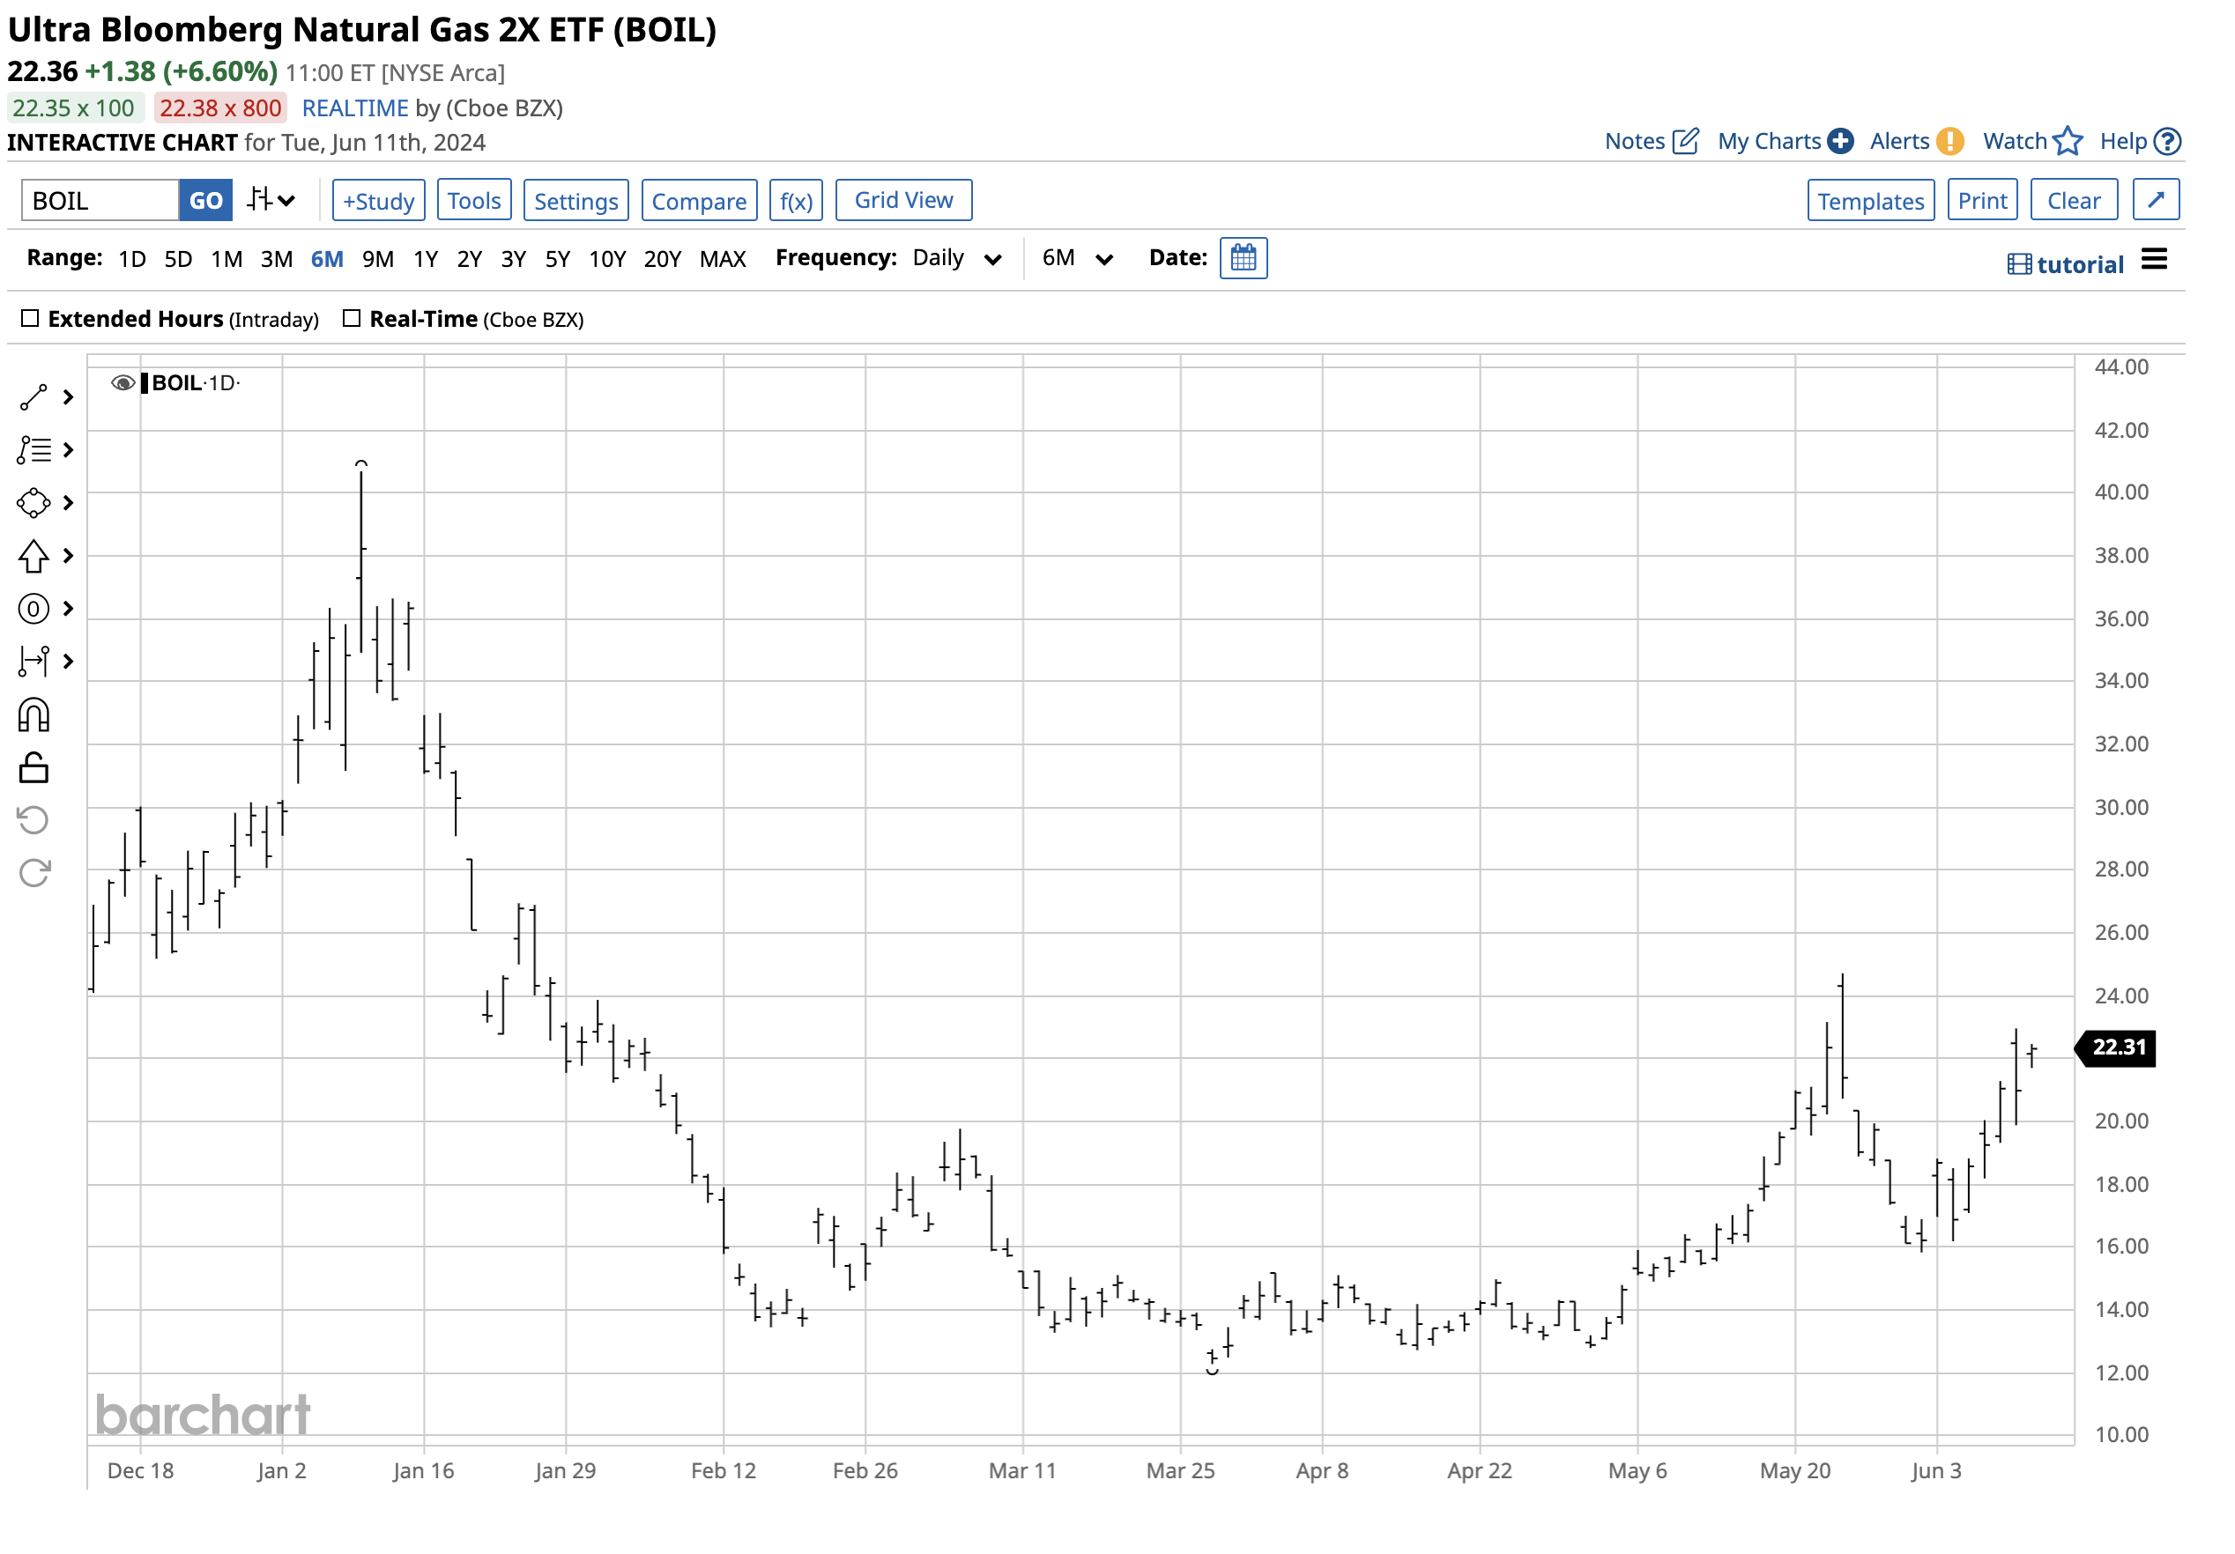The width and height of the screenshot is (2235, 1554).
Task: Select the MAX range option
Action: click(723, 258)
